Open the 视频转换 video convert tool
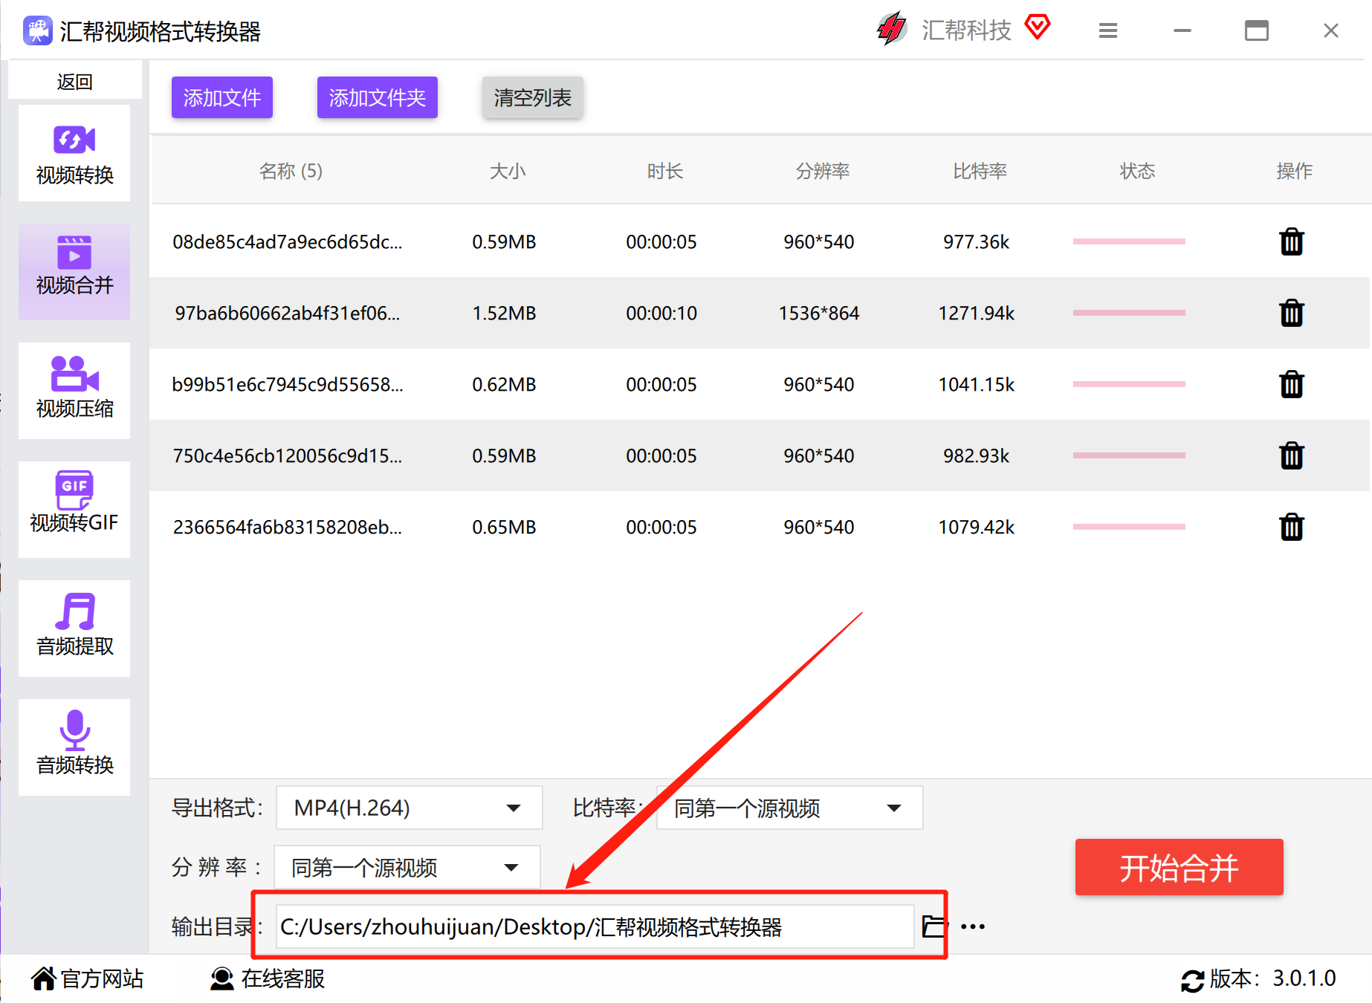This screenshot has height=1003, width=1372. tap(74, 154)
